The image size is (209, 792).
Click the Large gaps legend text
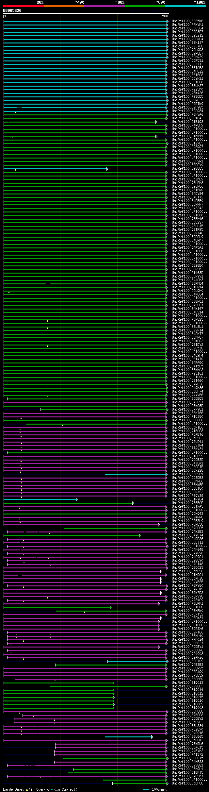pyautogui.click(x=40, y=789)
